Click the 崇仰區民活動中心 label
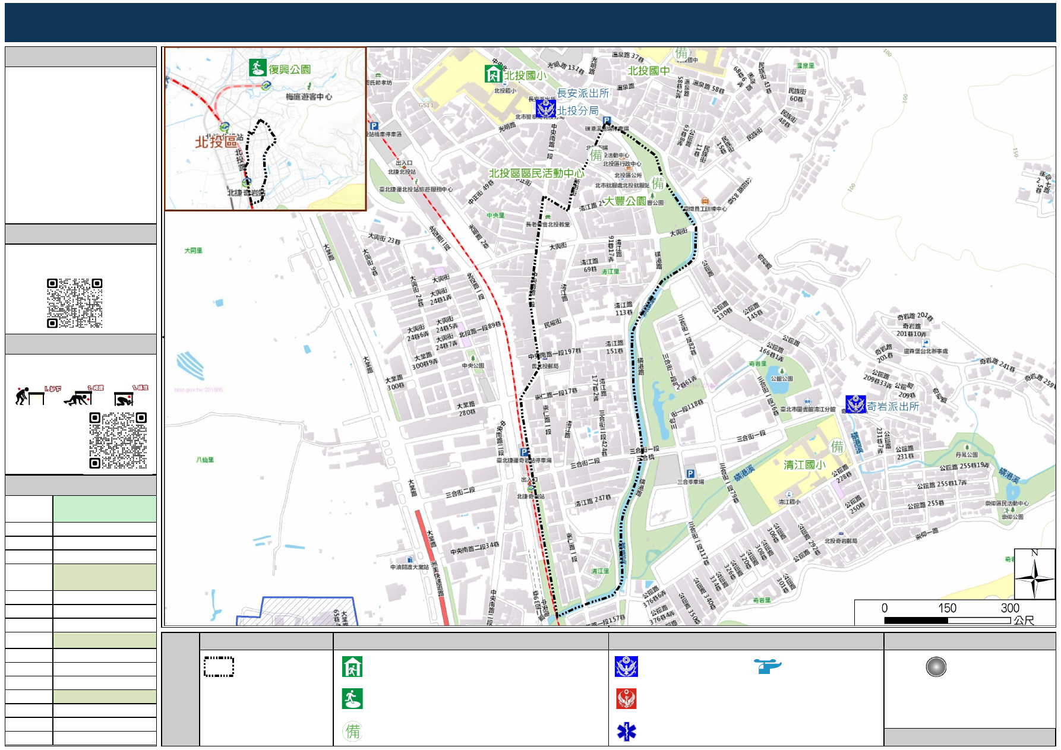Screen dimensions: 1061x750 [x=1007, y=504]
